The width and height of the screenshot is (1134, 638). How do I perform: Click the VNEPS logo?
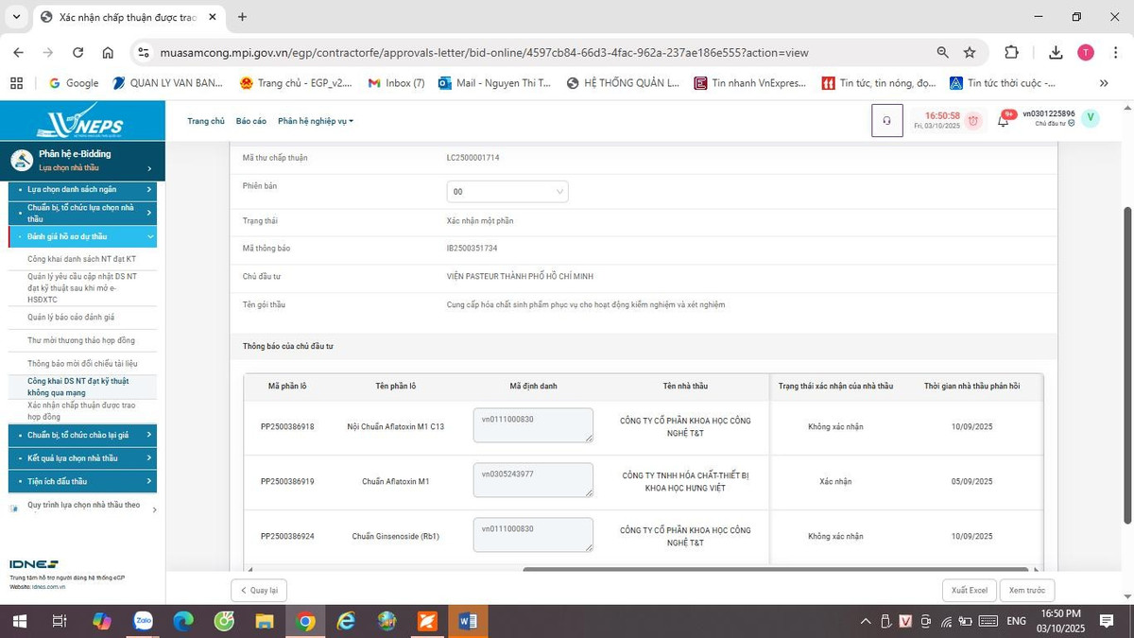81,121
